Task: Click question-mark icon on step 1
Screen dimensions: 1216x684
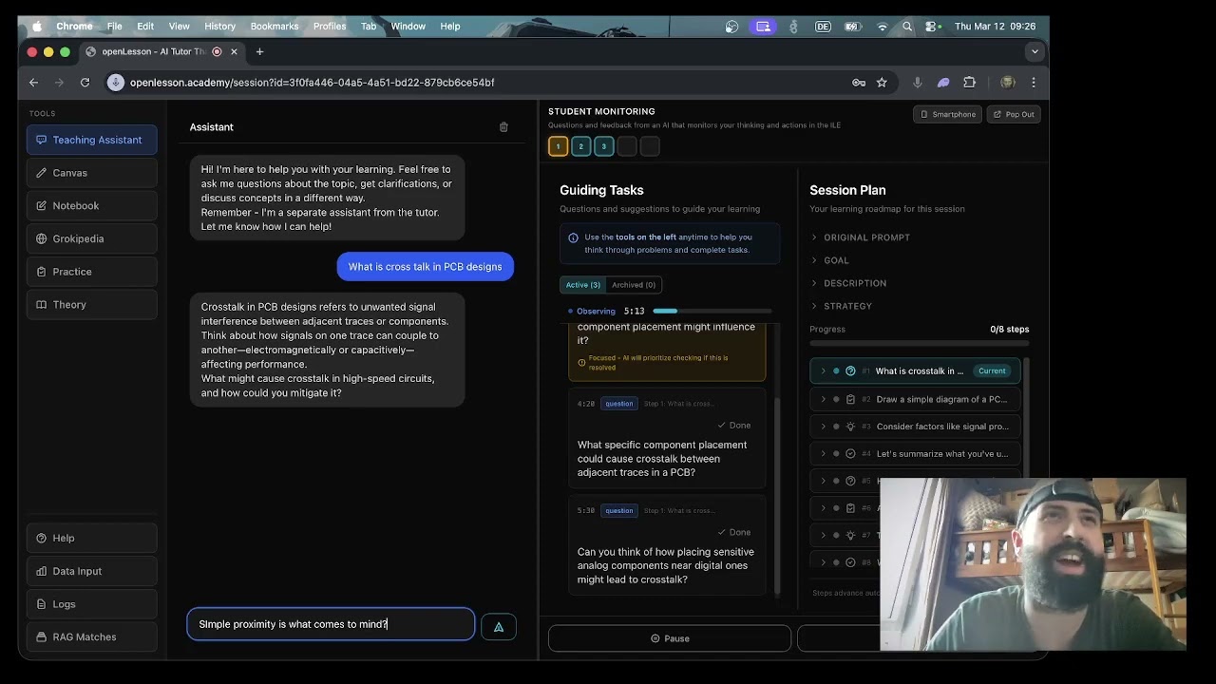Action: [850, 371]
